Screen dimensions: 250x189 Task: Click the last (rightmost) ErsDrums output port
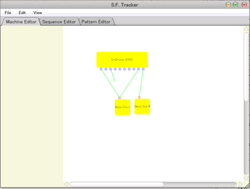[143, 69]
